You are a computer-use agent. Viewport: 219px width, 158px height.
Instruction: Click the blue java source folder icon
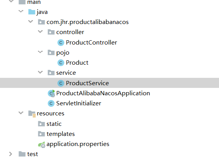click(32, 12)
